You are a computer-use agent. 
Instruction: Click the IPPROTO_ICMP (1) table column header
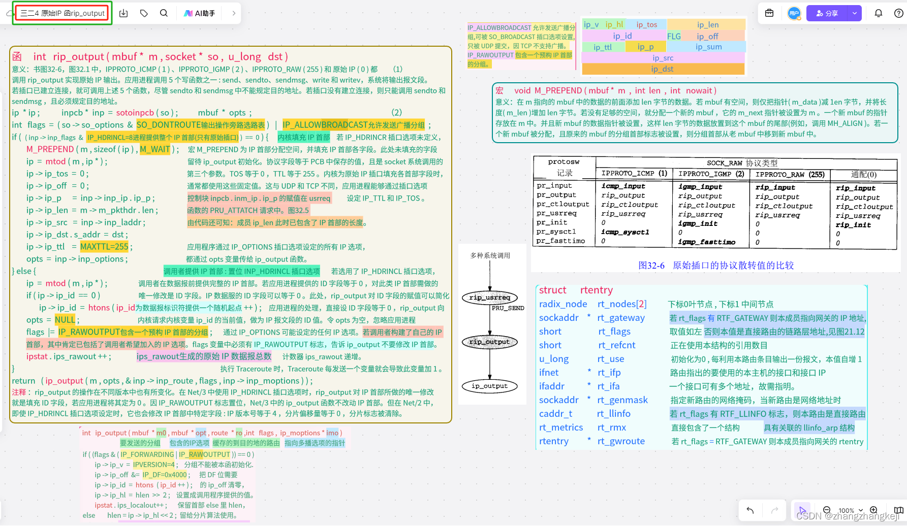[x=634, y=174]
